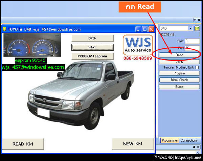Maximize the TOYOTA D4D window

[145, 29]
